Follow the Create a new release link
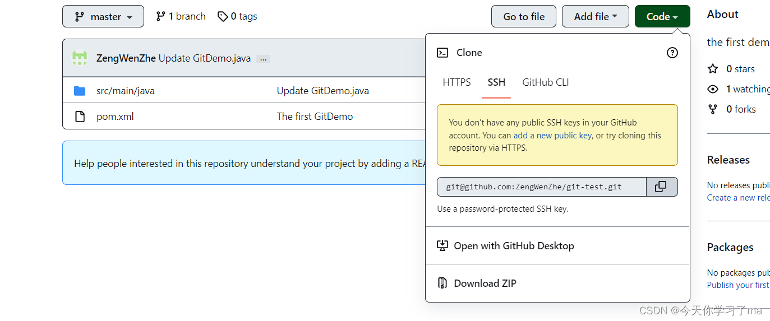This screenshot has height=321, width=770. pyautogui.click(x=738, y=198)
